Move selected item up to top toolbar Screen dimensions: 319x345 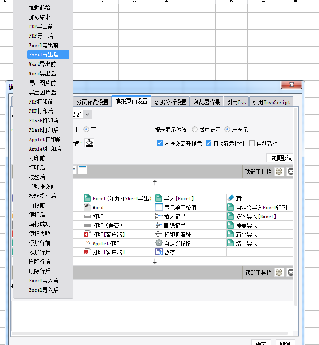coord(155,183)
